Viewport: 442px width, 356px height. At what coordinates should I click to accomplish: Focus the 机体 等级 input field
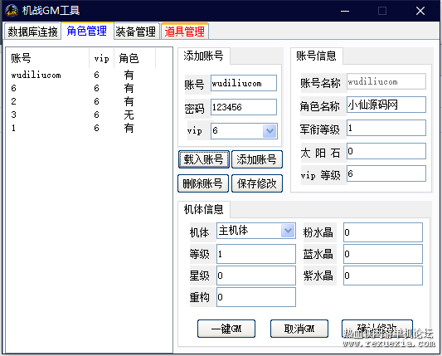point(256,254)
